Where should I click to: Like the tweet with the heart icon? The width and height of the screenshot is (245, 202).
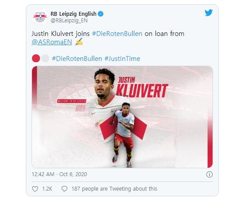(x=35, y=189)
